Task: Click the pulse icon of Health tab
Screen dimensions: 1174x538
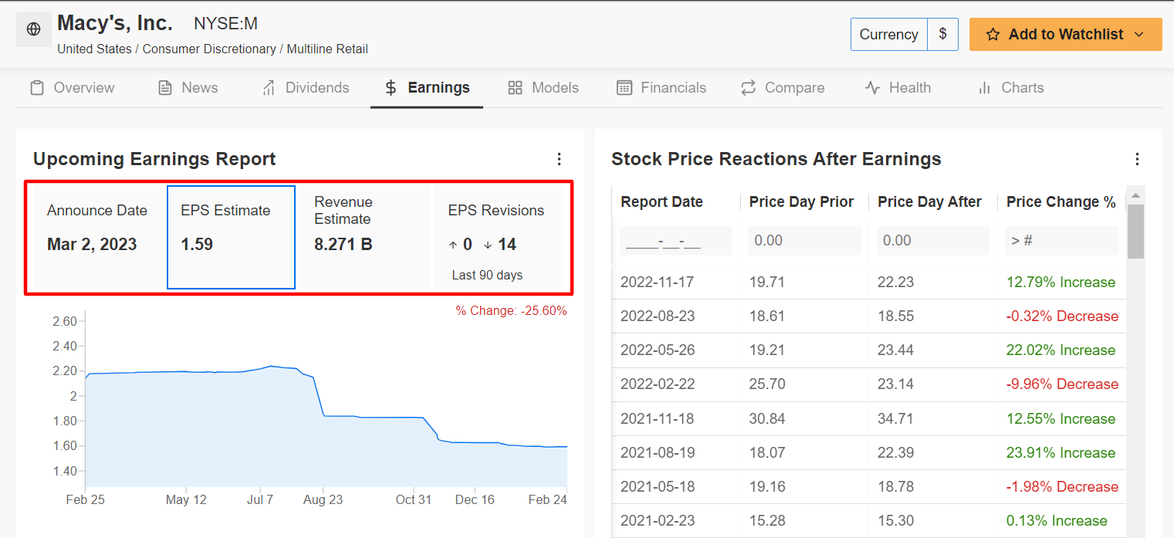Action: [x=872, y=88]
